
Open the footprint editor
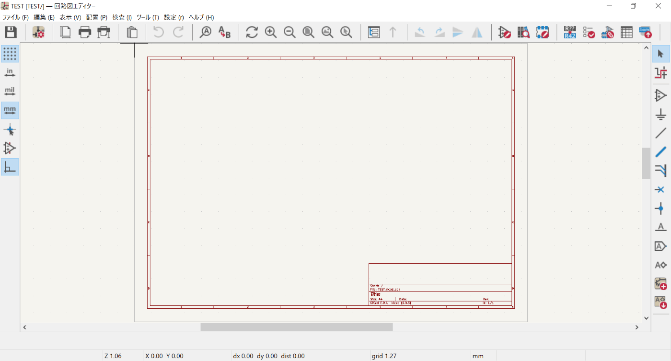[x=542, y=32]
